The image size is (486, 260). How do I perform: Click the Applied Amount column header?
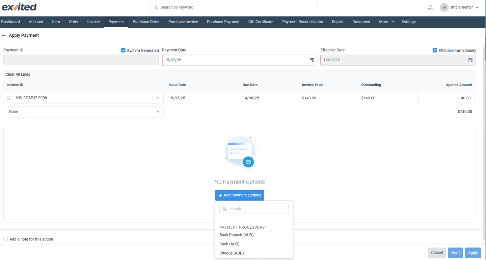point(459,85)
